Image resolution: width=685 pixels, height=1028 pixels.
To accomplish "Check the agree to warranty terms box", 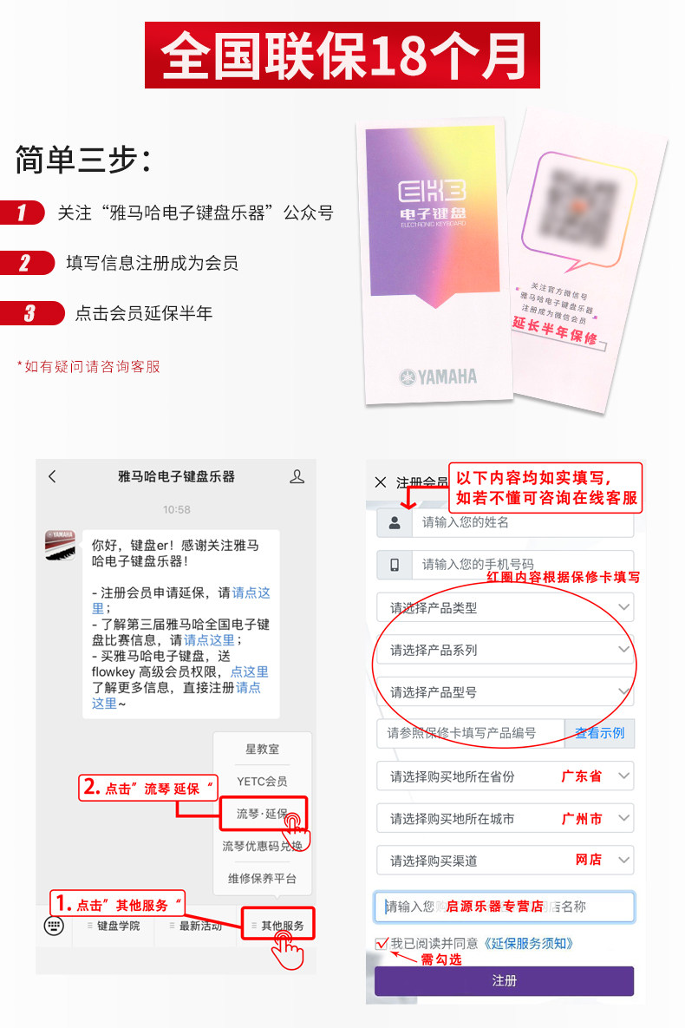I will 382,944.
